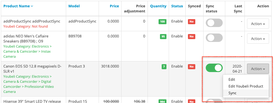Enable sync toggle for adidas NEO sneakers

214,38
